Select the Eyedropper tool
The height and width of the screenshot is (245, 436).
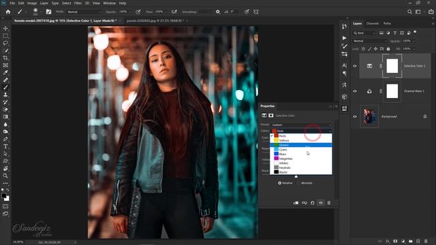[5, 73]
